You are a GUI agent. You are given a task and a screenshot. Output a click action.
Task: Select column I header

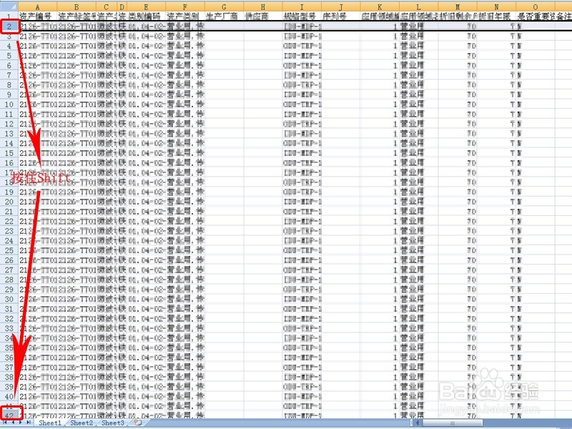[x=302, y=6]
